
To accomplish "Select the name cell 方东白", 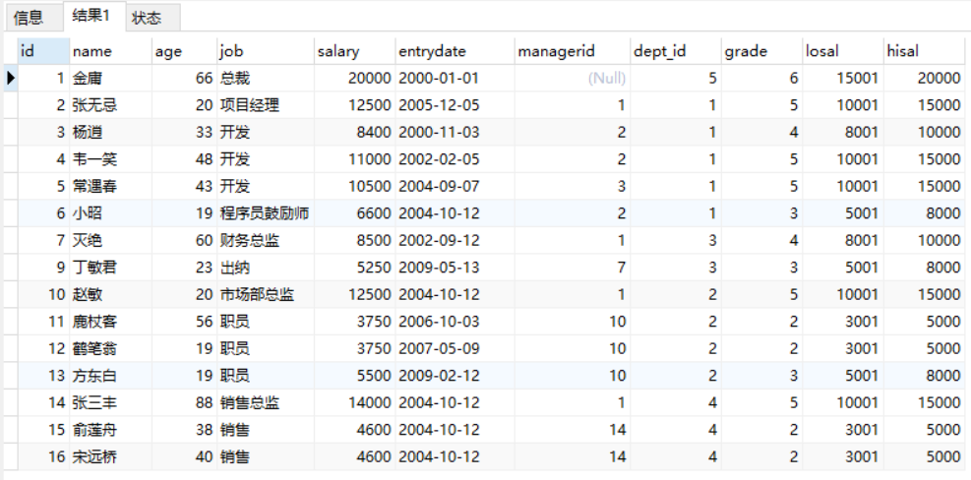I will click(x=110, y=376).
